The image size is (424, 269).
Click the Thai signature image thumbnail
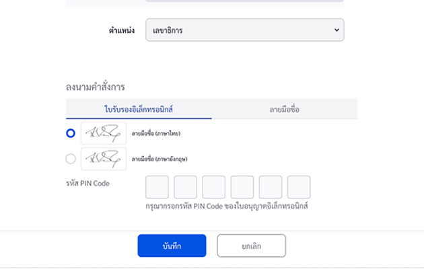pyautogui.click(x=103, y=134)
